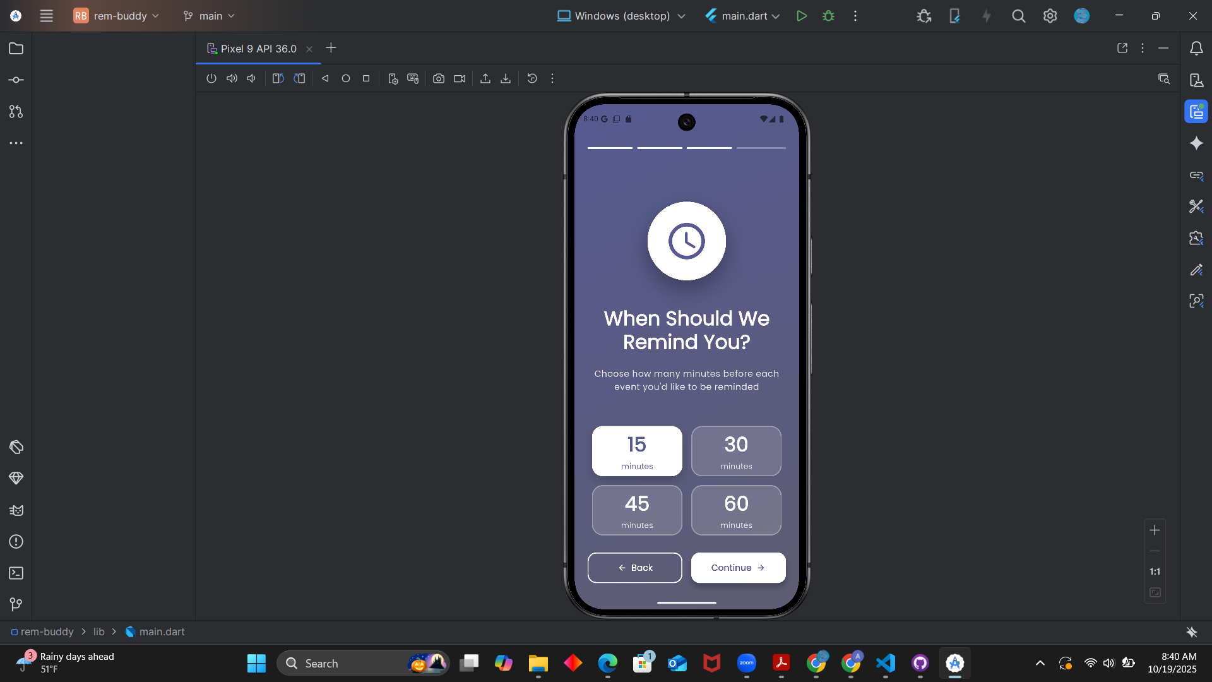Run the app with green play icon
Viewport: 1212px width, 682px height.
pyautogui.click(x=802, y=16)
